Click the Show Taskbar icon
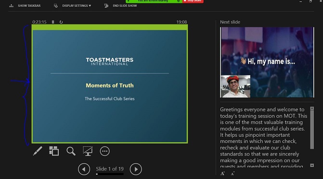The height and width of the screenshot is (179, 323). pos(12,6)
